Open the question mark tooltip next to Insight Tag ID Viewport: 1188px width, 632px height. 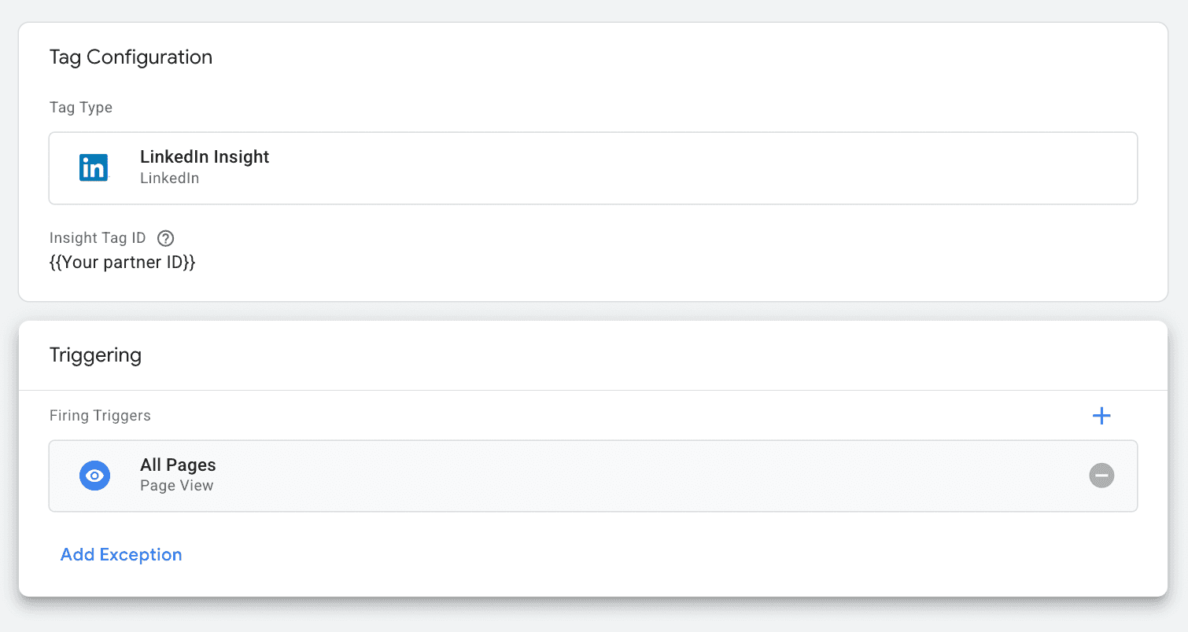click(165, 237)
